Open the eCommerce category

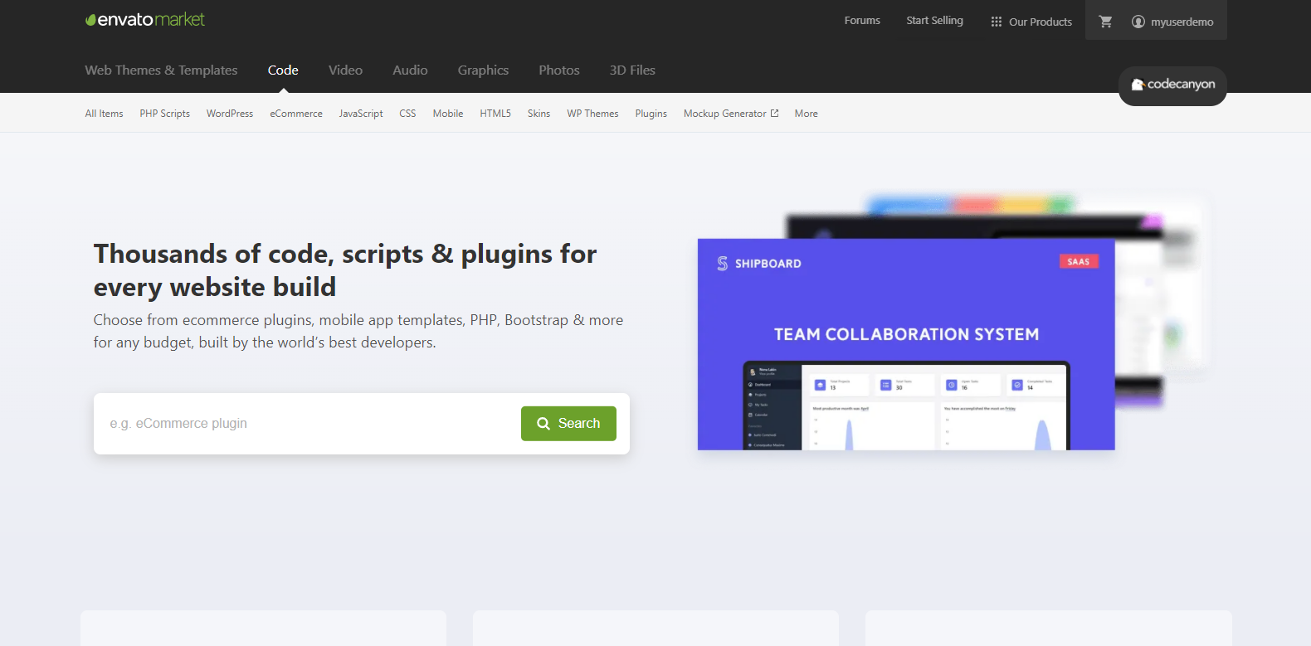pyautogui.click(x=296, y=114)
